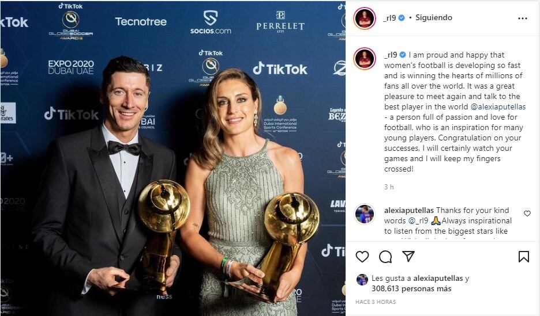Open comments with the speech bubble icon

[x=385, y=257]
